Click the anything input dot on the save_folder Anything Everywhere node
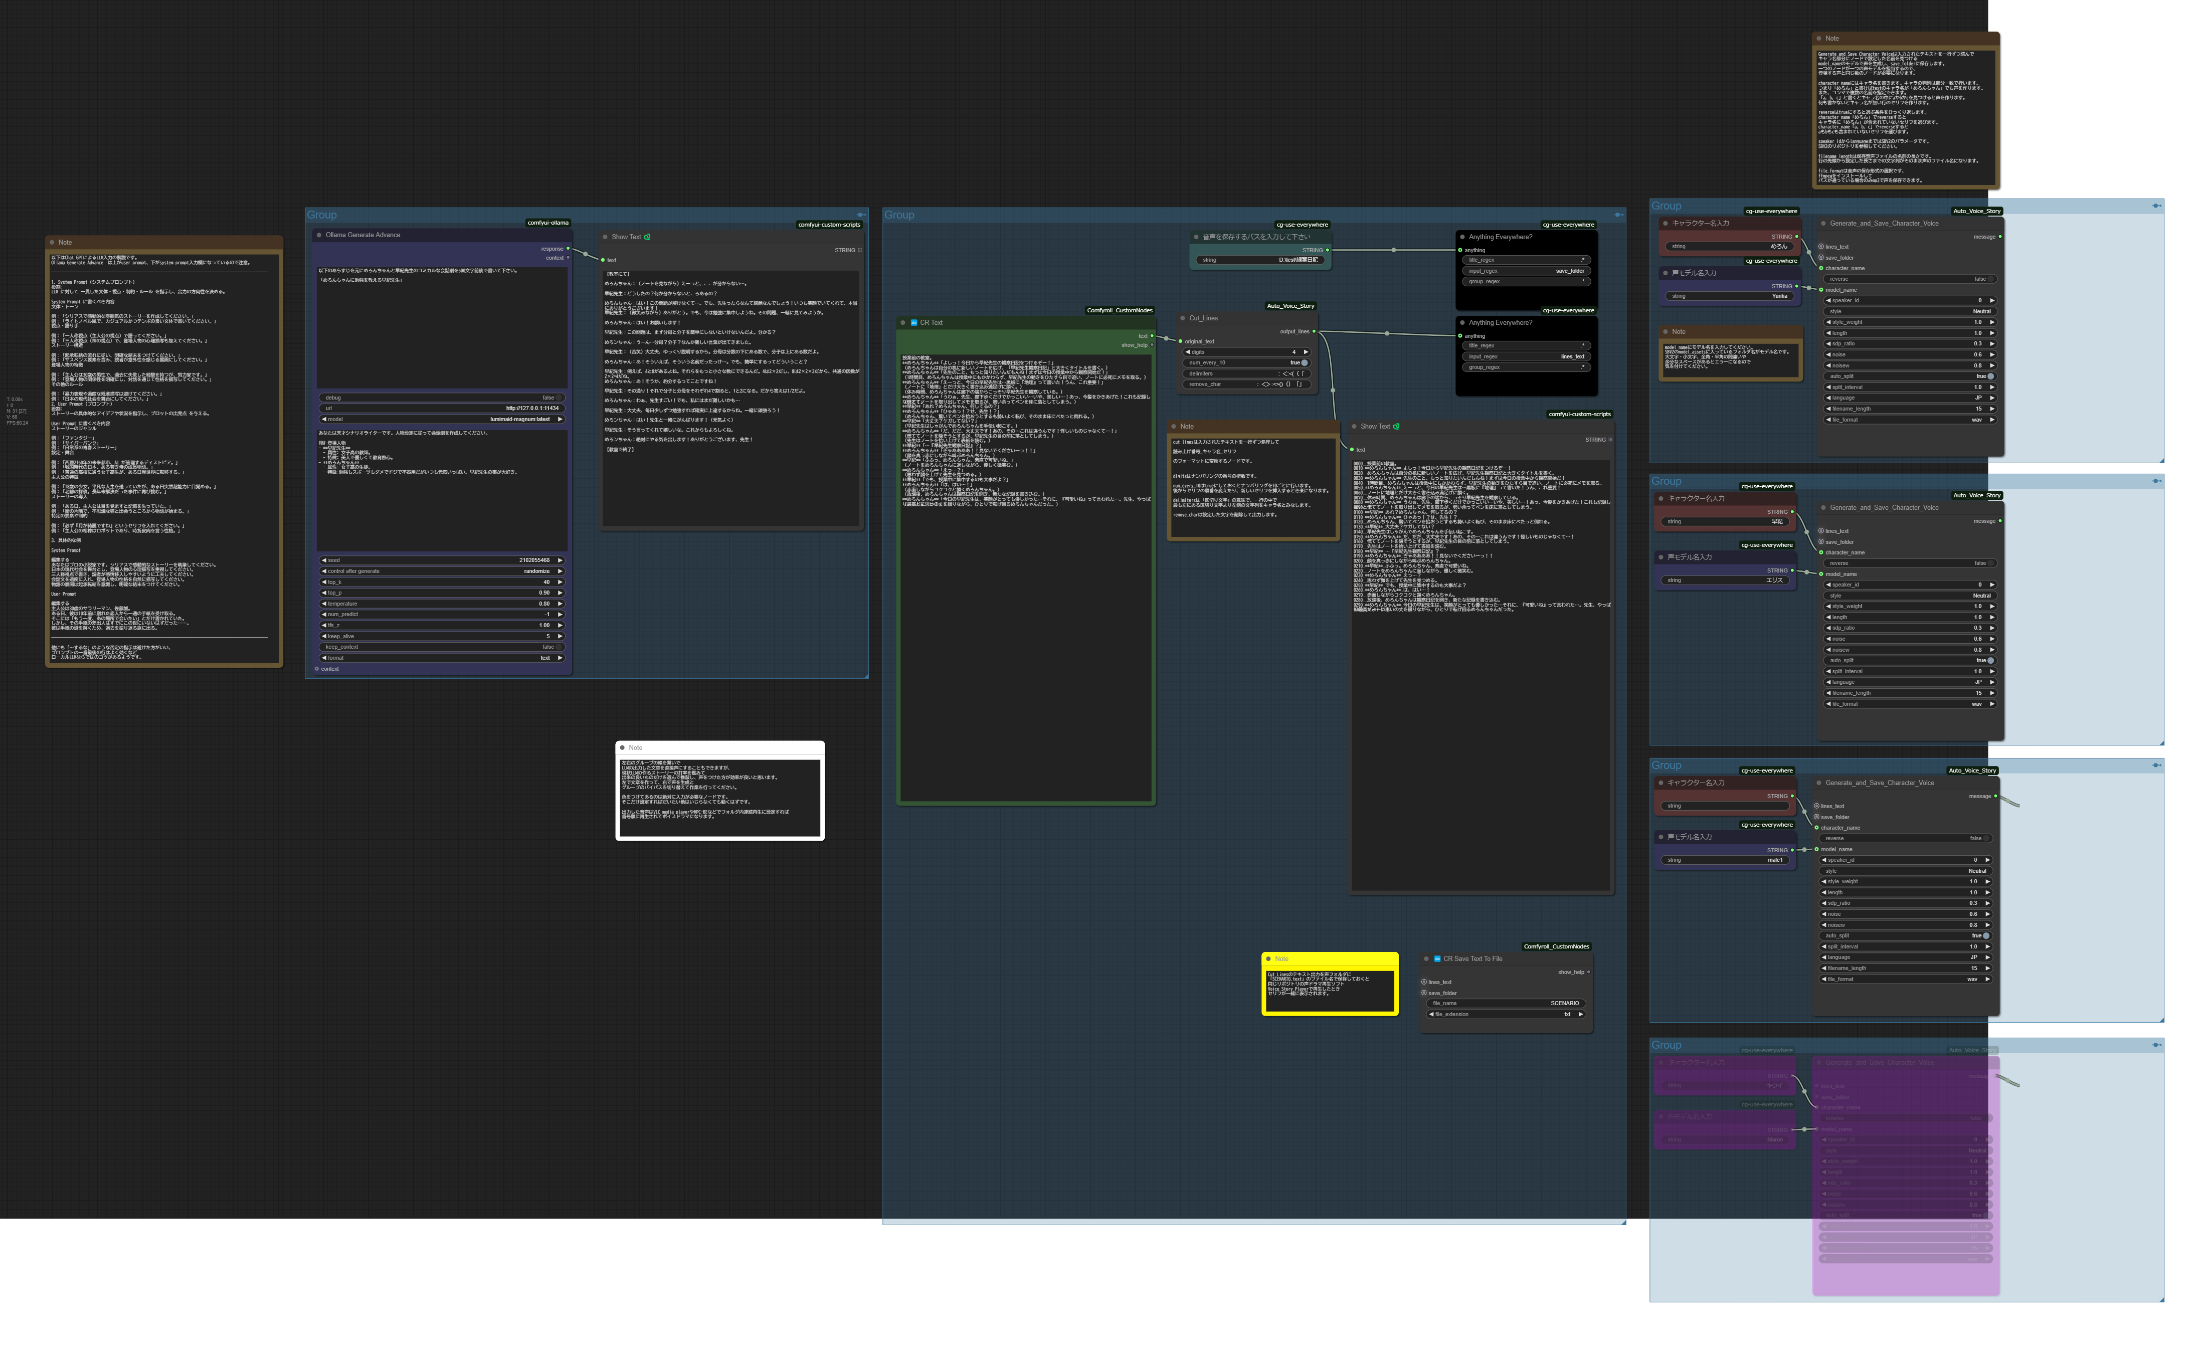The height and width of the screenshot is (1354, 2209). coord(1460,250)
